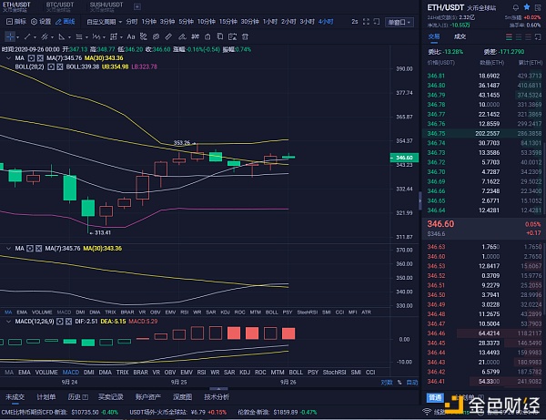546x420 pixels.
Task: Switch to the 成交 tab in the order panel
Action: (x=460, y=36)
